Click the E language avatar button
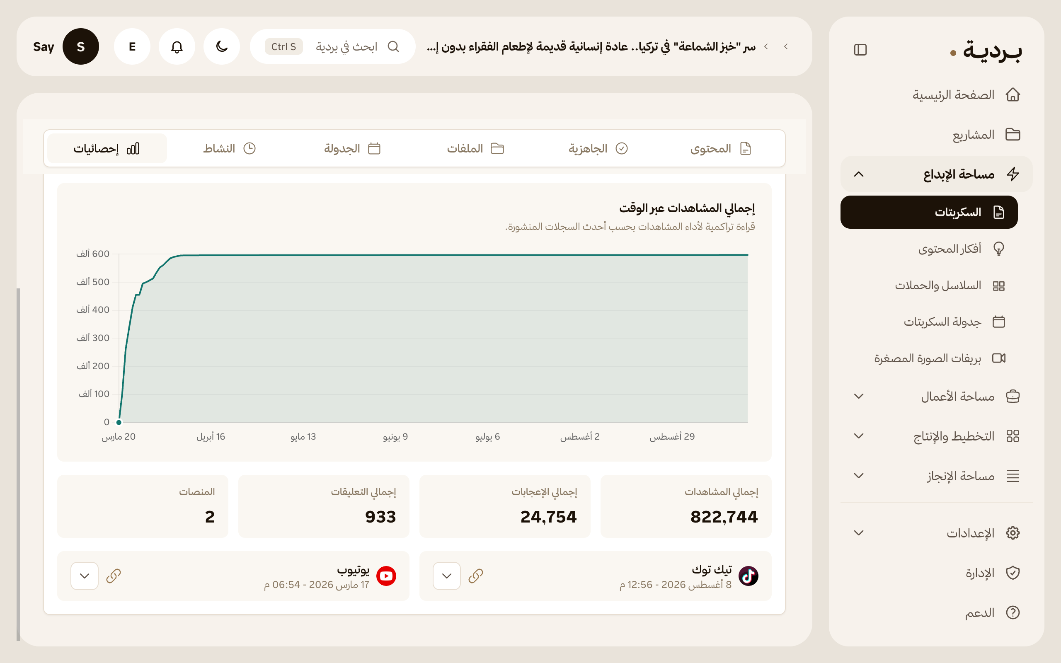The width and height of the screenshot is (1061, 663). pyautogui.click(x=132, y=46)
